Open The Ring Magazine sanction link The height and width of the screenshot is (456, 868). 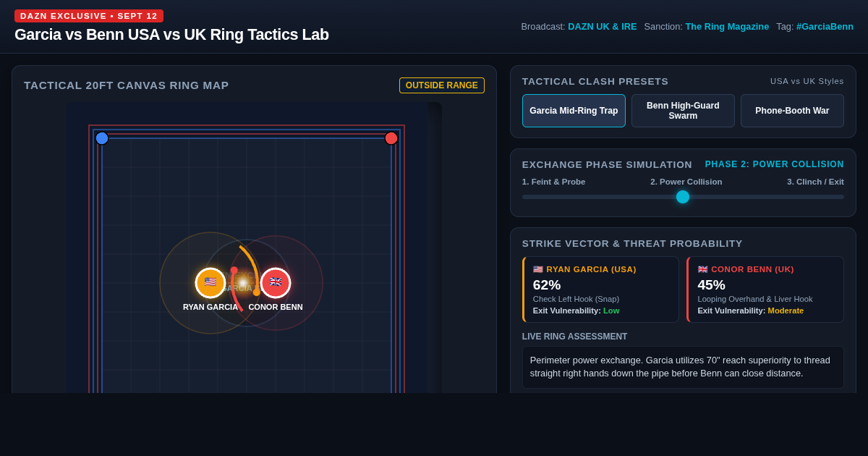pyautogui.click(x=727, y=27)
